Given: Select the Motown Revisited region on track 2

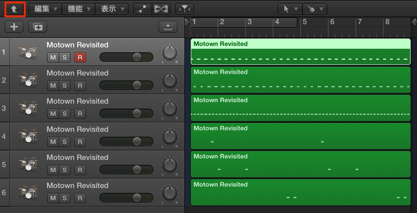Looking at the screenshot, I should [x=301, y=80].
